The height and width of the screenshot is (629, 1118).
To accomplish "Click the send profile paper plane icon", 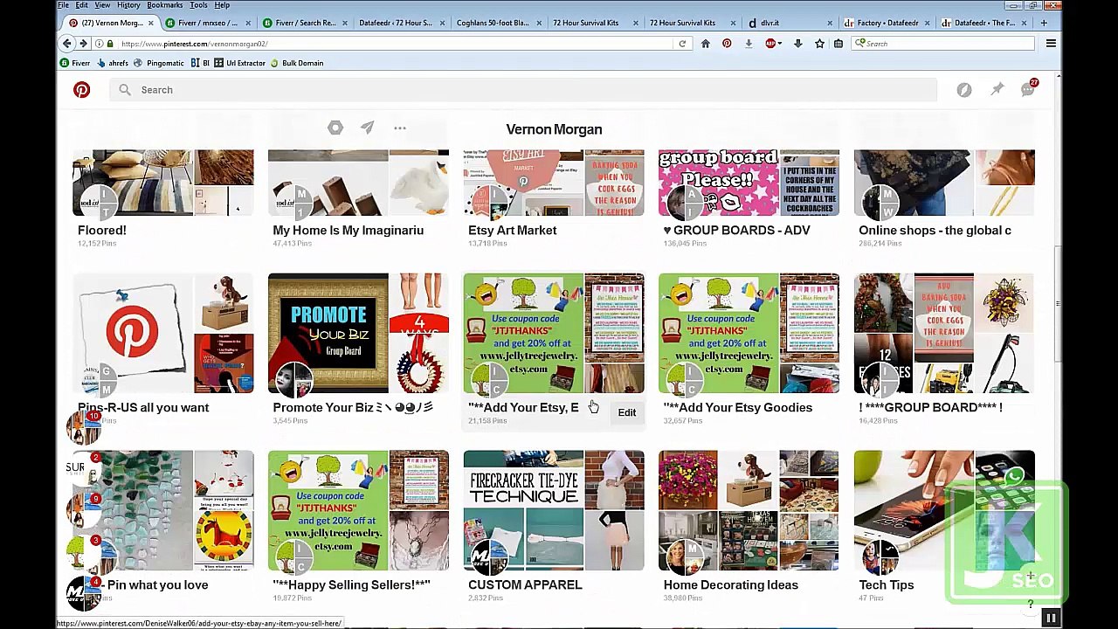I will pos(368,128).
